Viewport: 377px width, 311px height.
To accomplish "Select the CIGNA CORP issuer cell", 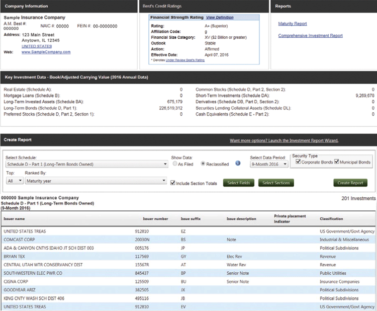I will (16, 281).
